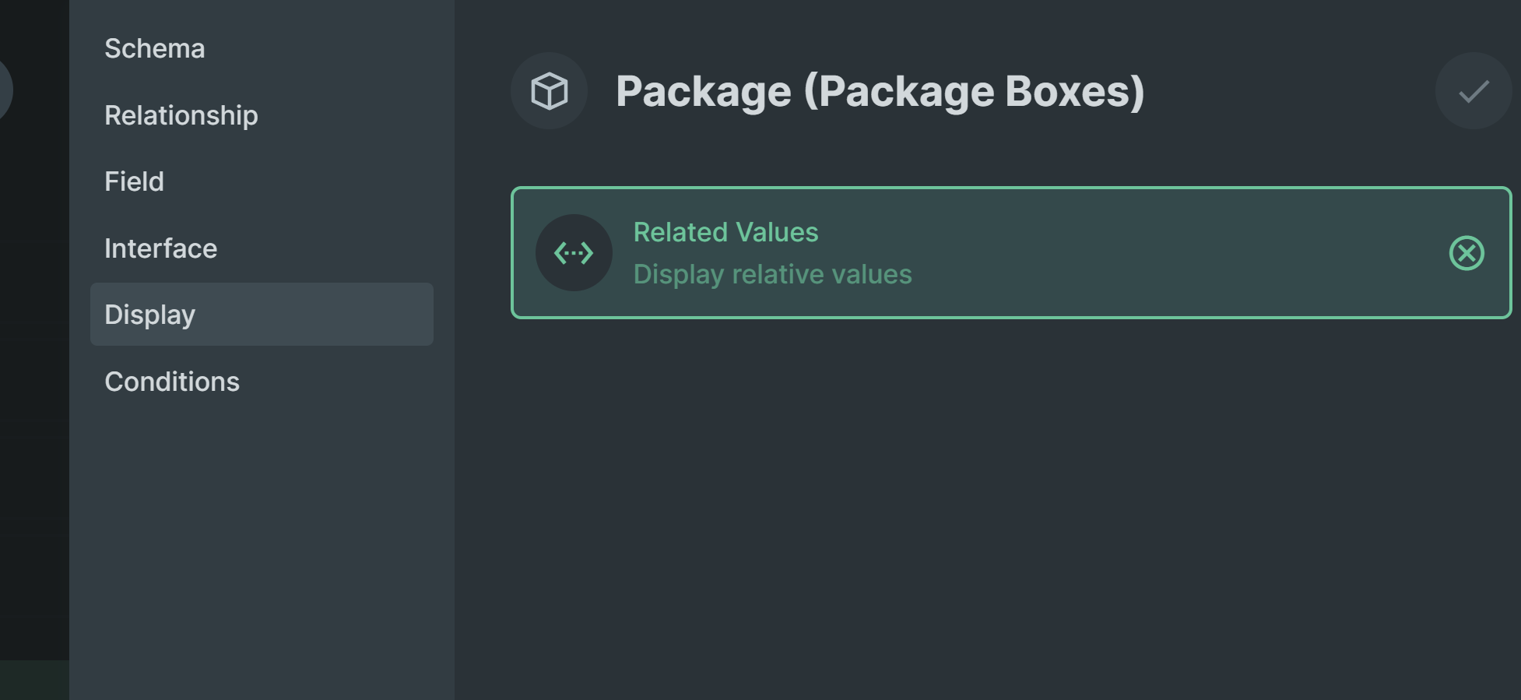
Task: Open the Conditions panel
Action: tap(172, 382)
